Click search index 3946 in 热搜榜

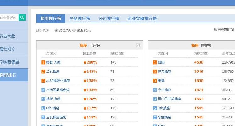coord(199,72)
